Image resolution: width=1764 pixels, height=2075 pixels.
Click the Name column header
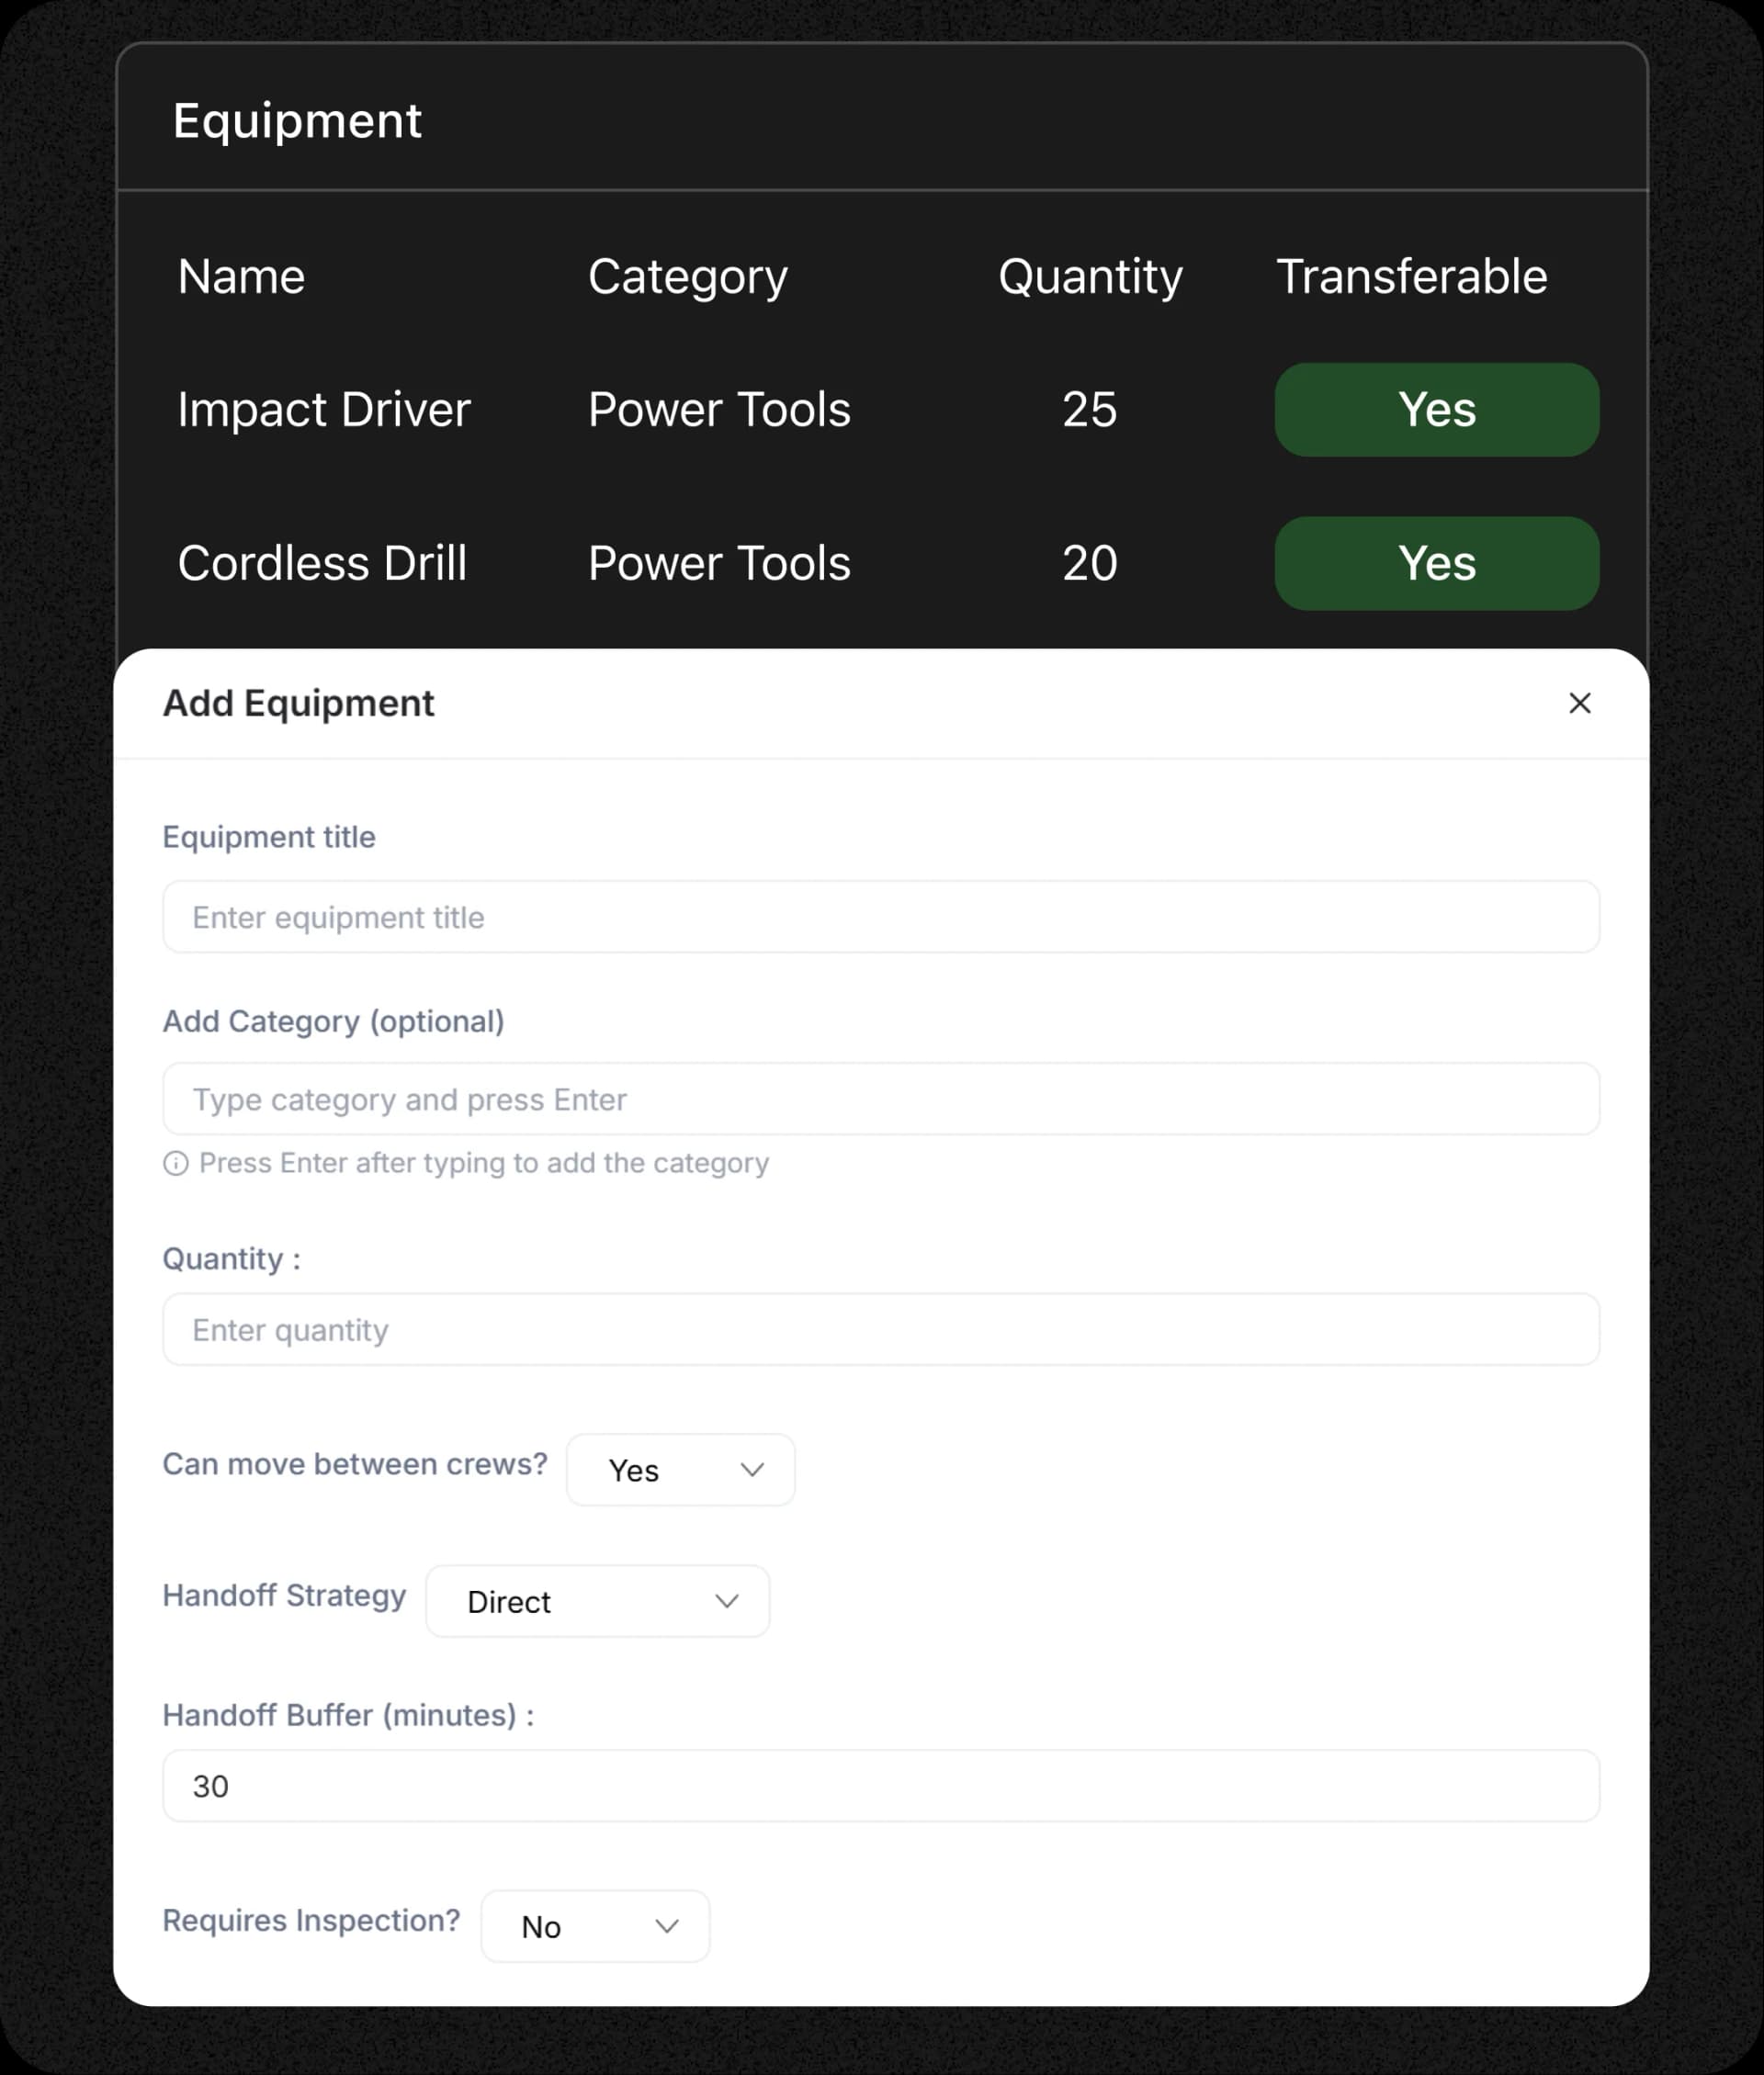241,276
